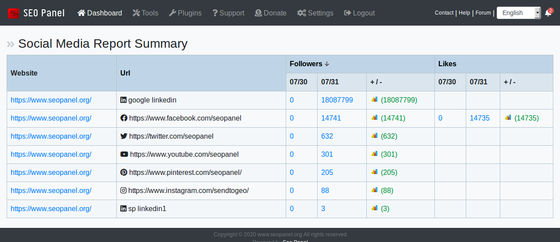
Task: Click the Contact link
Action: tap(444, 13)
